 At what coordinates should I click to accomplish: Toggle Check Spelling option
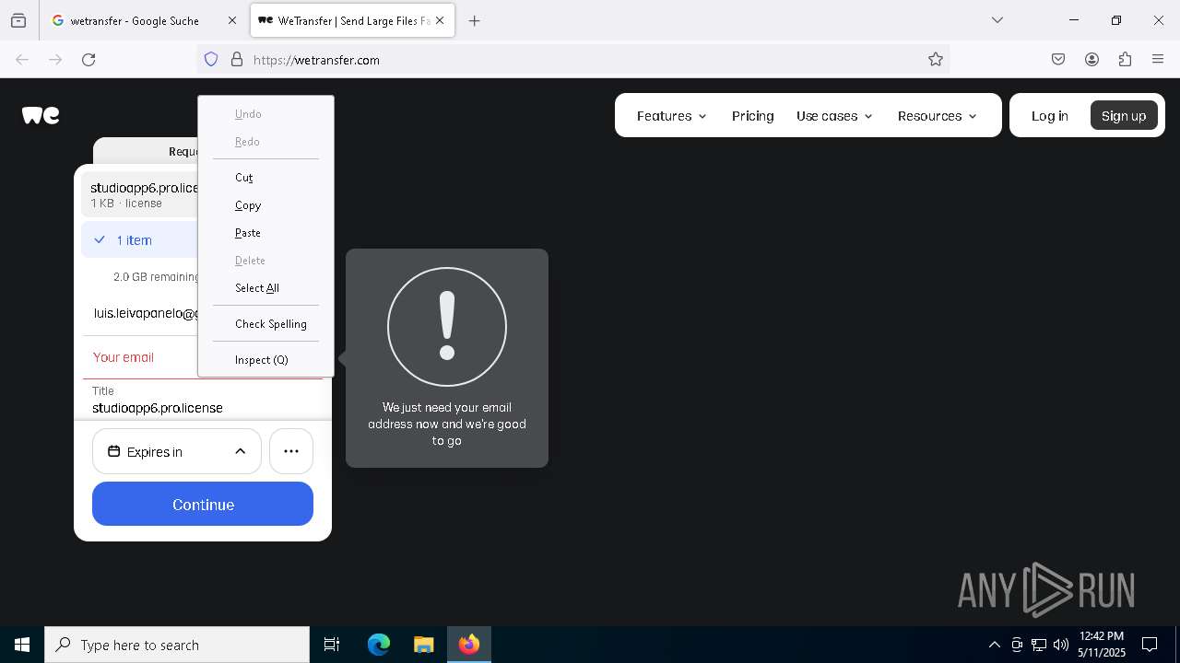[x=265, y=324]
